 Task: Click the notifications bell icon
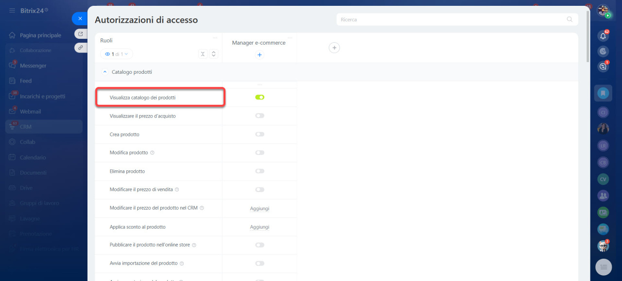(603, 36)
